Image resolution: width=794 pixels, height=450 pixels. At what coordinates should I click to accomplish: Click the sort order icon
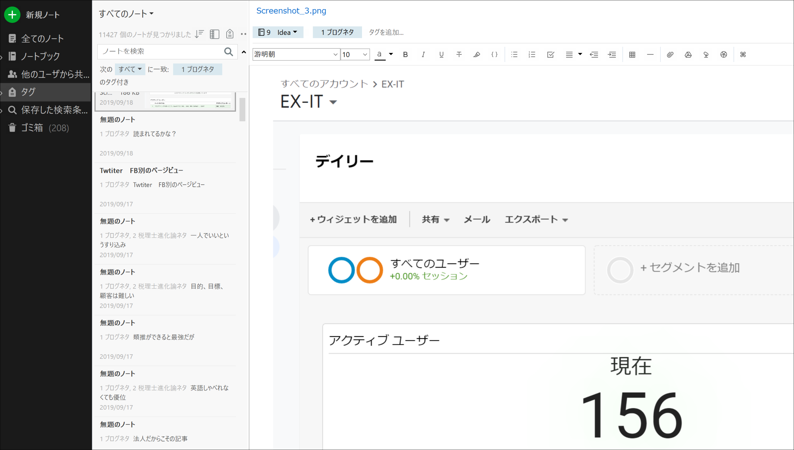pos(199,34)
